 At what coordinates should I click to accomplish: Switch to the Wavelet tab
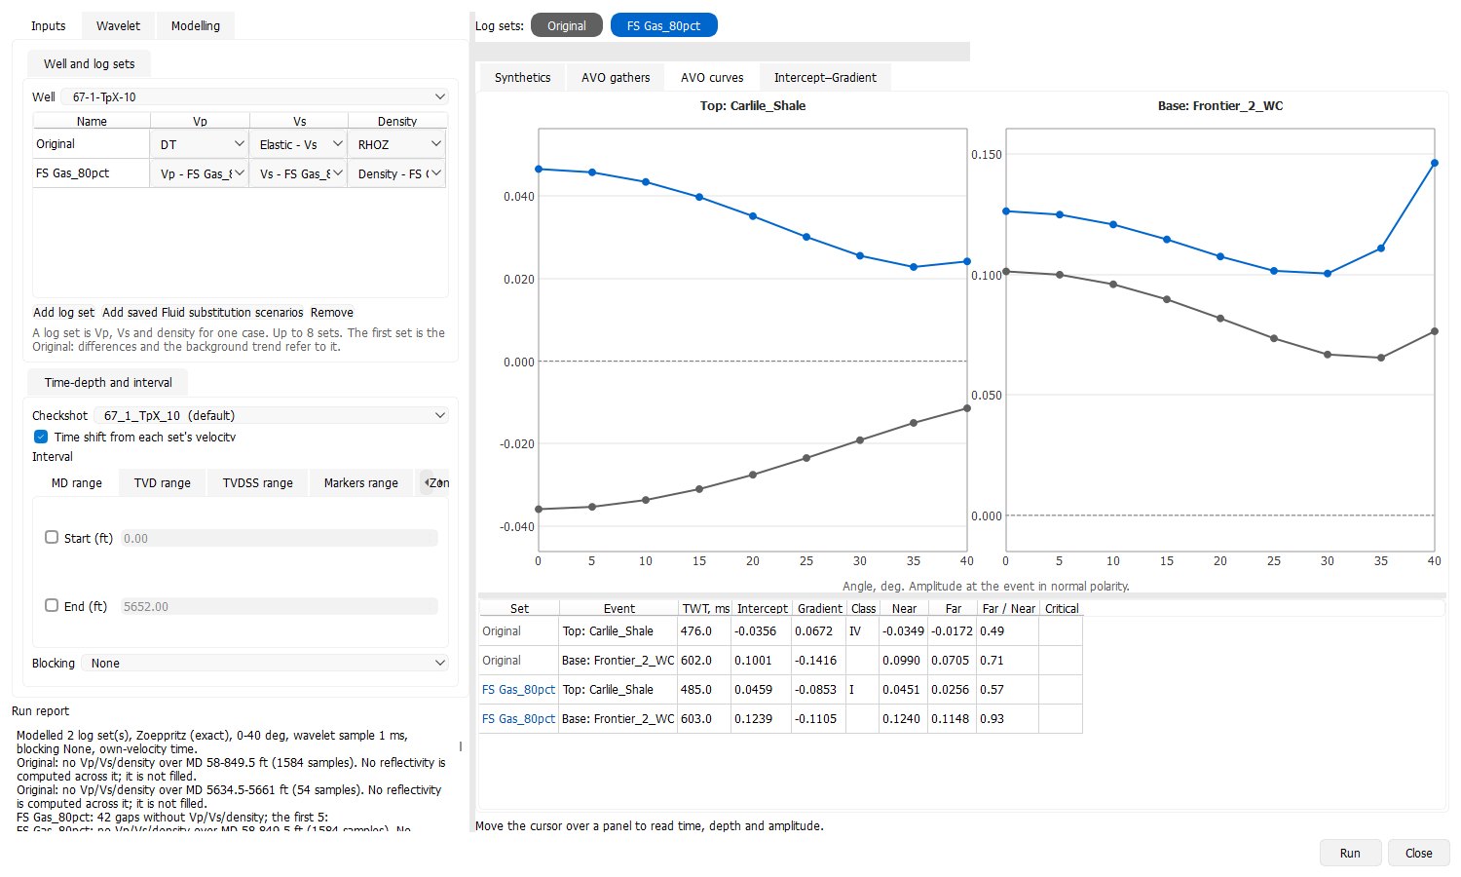pyautogui.click(x=118, y=25)
